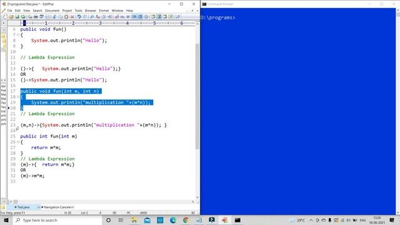Click the Save toolbar icon
The image size is (400, 225).
pos(17,17)
